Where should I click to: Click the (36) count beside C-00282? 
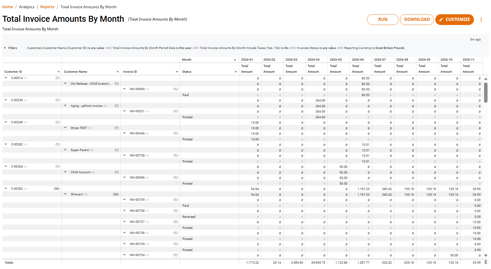57,189
